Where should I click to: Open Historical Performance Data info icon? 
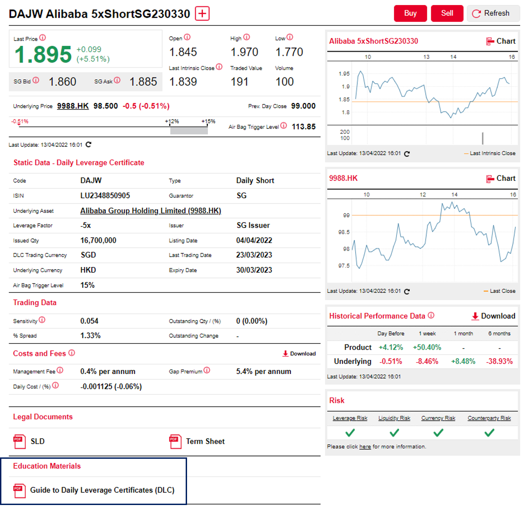coord(431,316)
